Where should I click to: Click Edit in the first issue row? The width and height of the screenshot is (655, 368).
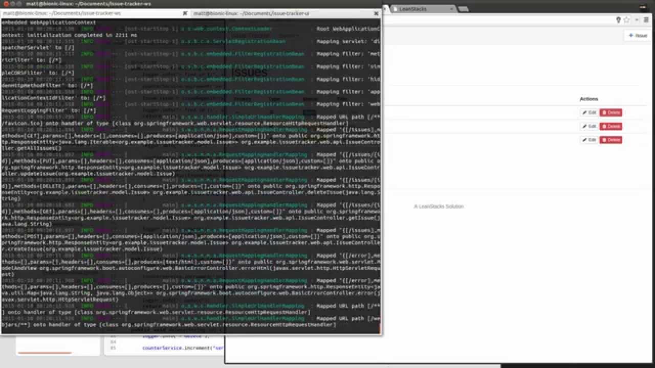pos(589,112)
